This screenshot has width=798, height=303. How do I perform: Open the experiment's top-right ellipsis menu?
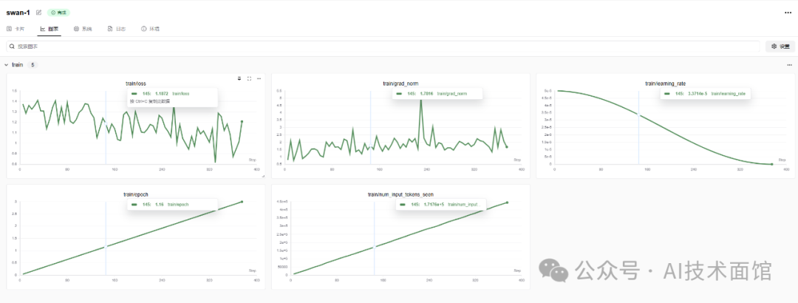pos(788,13)
